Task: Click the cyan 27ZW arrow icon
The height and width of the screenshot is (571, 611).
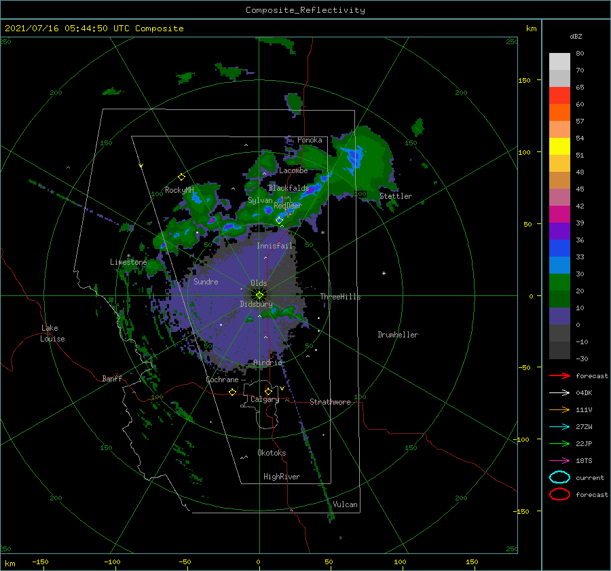Action: point(559,427)
